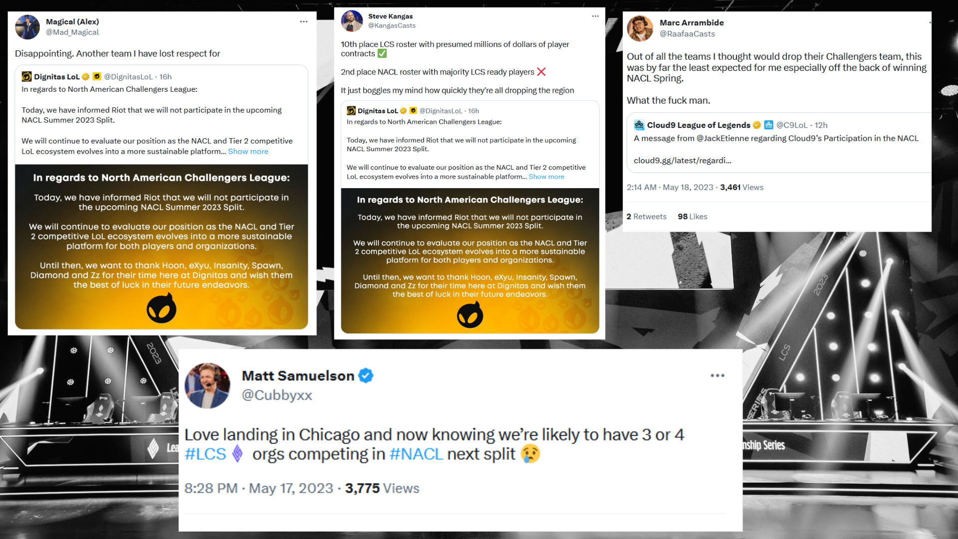Click Cloud9 League of Legends logo icon
The image size is (958, 539).
tap(639, 125)
